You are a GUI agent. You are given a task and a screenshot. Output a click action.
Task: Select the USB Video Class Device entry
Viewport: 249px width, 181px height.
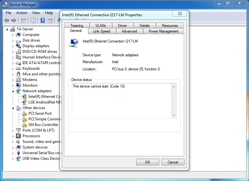coord(41,158)
